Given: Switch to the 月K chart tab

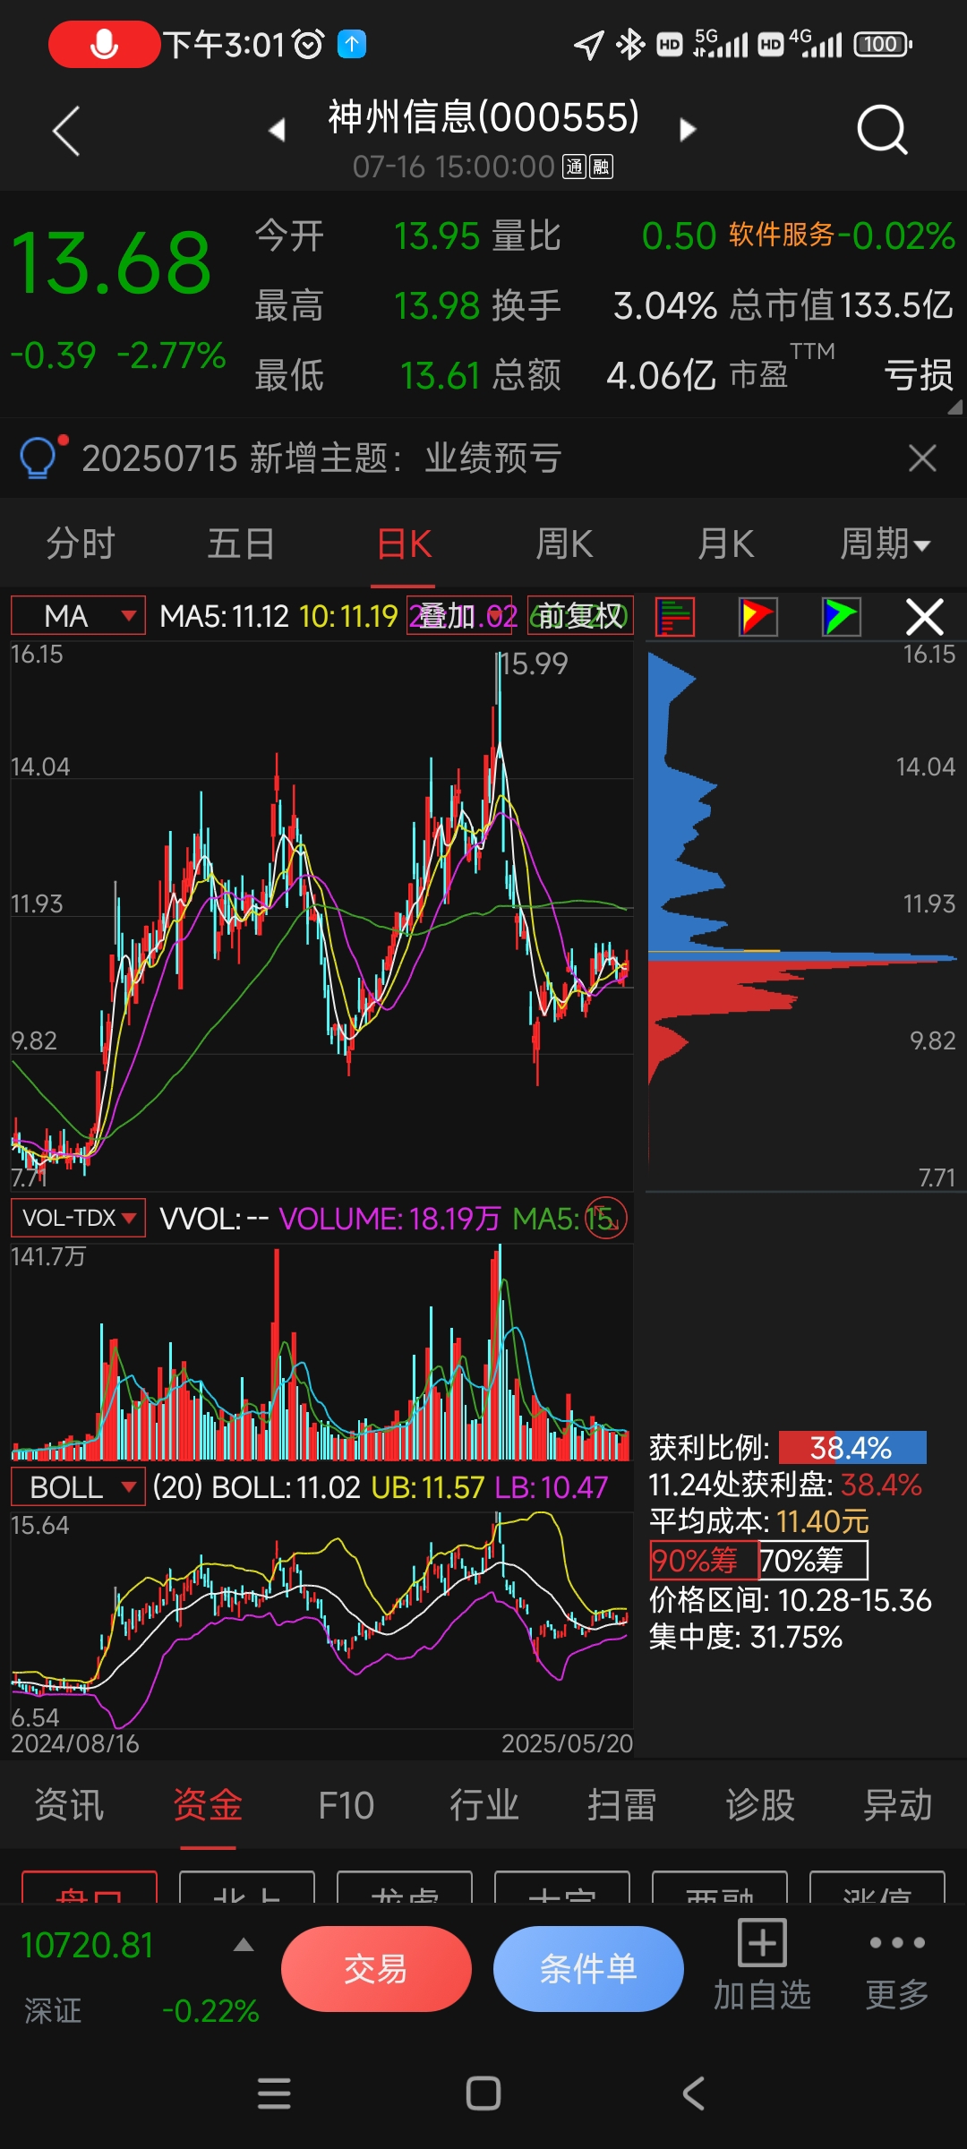Looking at the screenshot, I should (725, 544).
